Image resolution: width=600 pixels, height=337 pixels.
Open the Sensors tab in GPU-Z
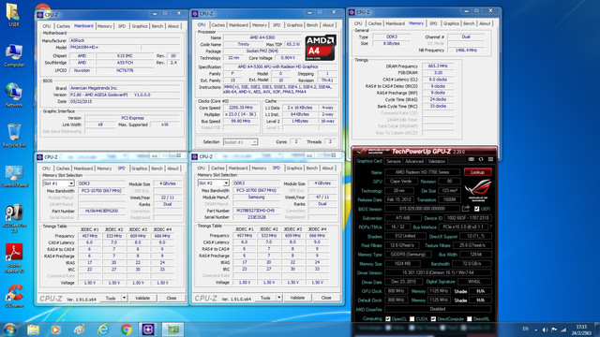pyautogui.click(x=394, y=161)
